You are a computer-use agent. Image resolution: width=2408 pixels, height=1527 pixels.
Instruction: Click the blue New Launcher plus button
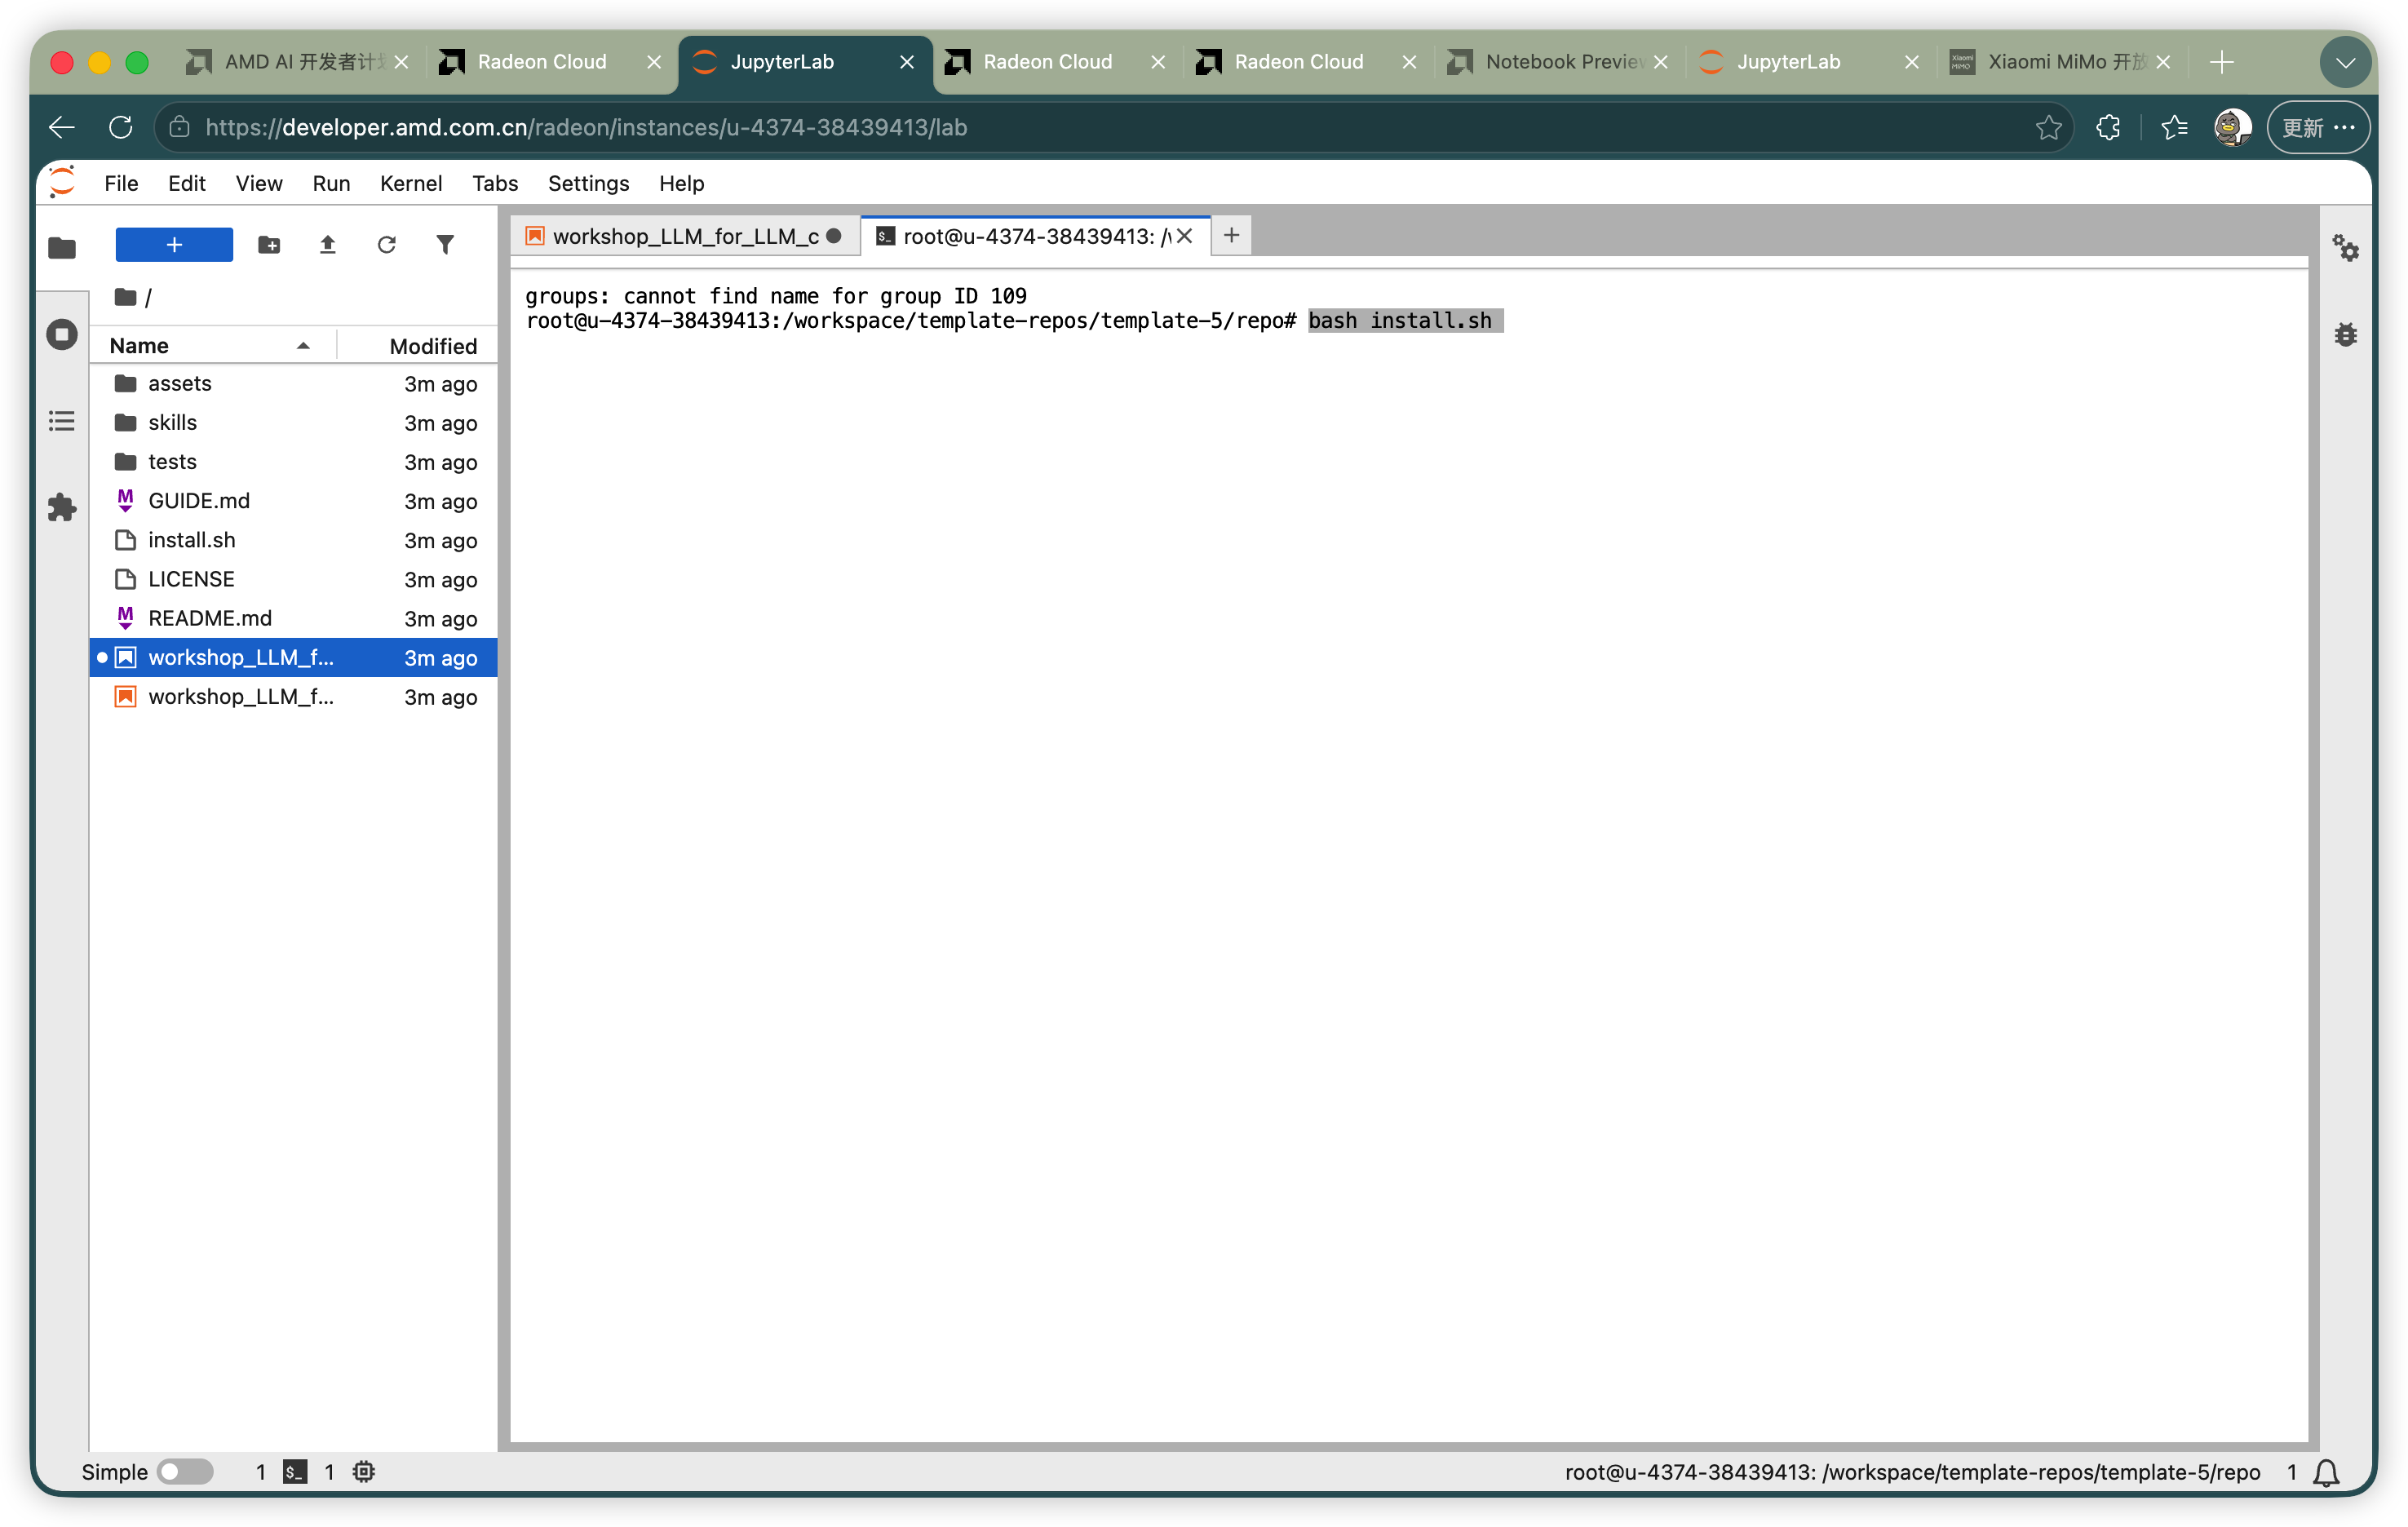click(x=174, y=245)
